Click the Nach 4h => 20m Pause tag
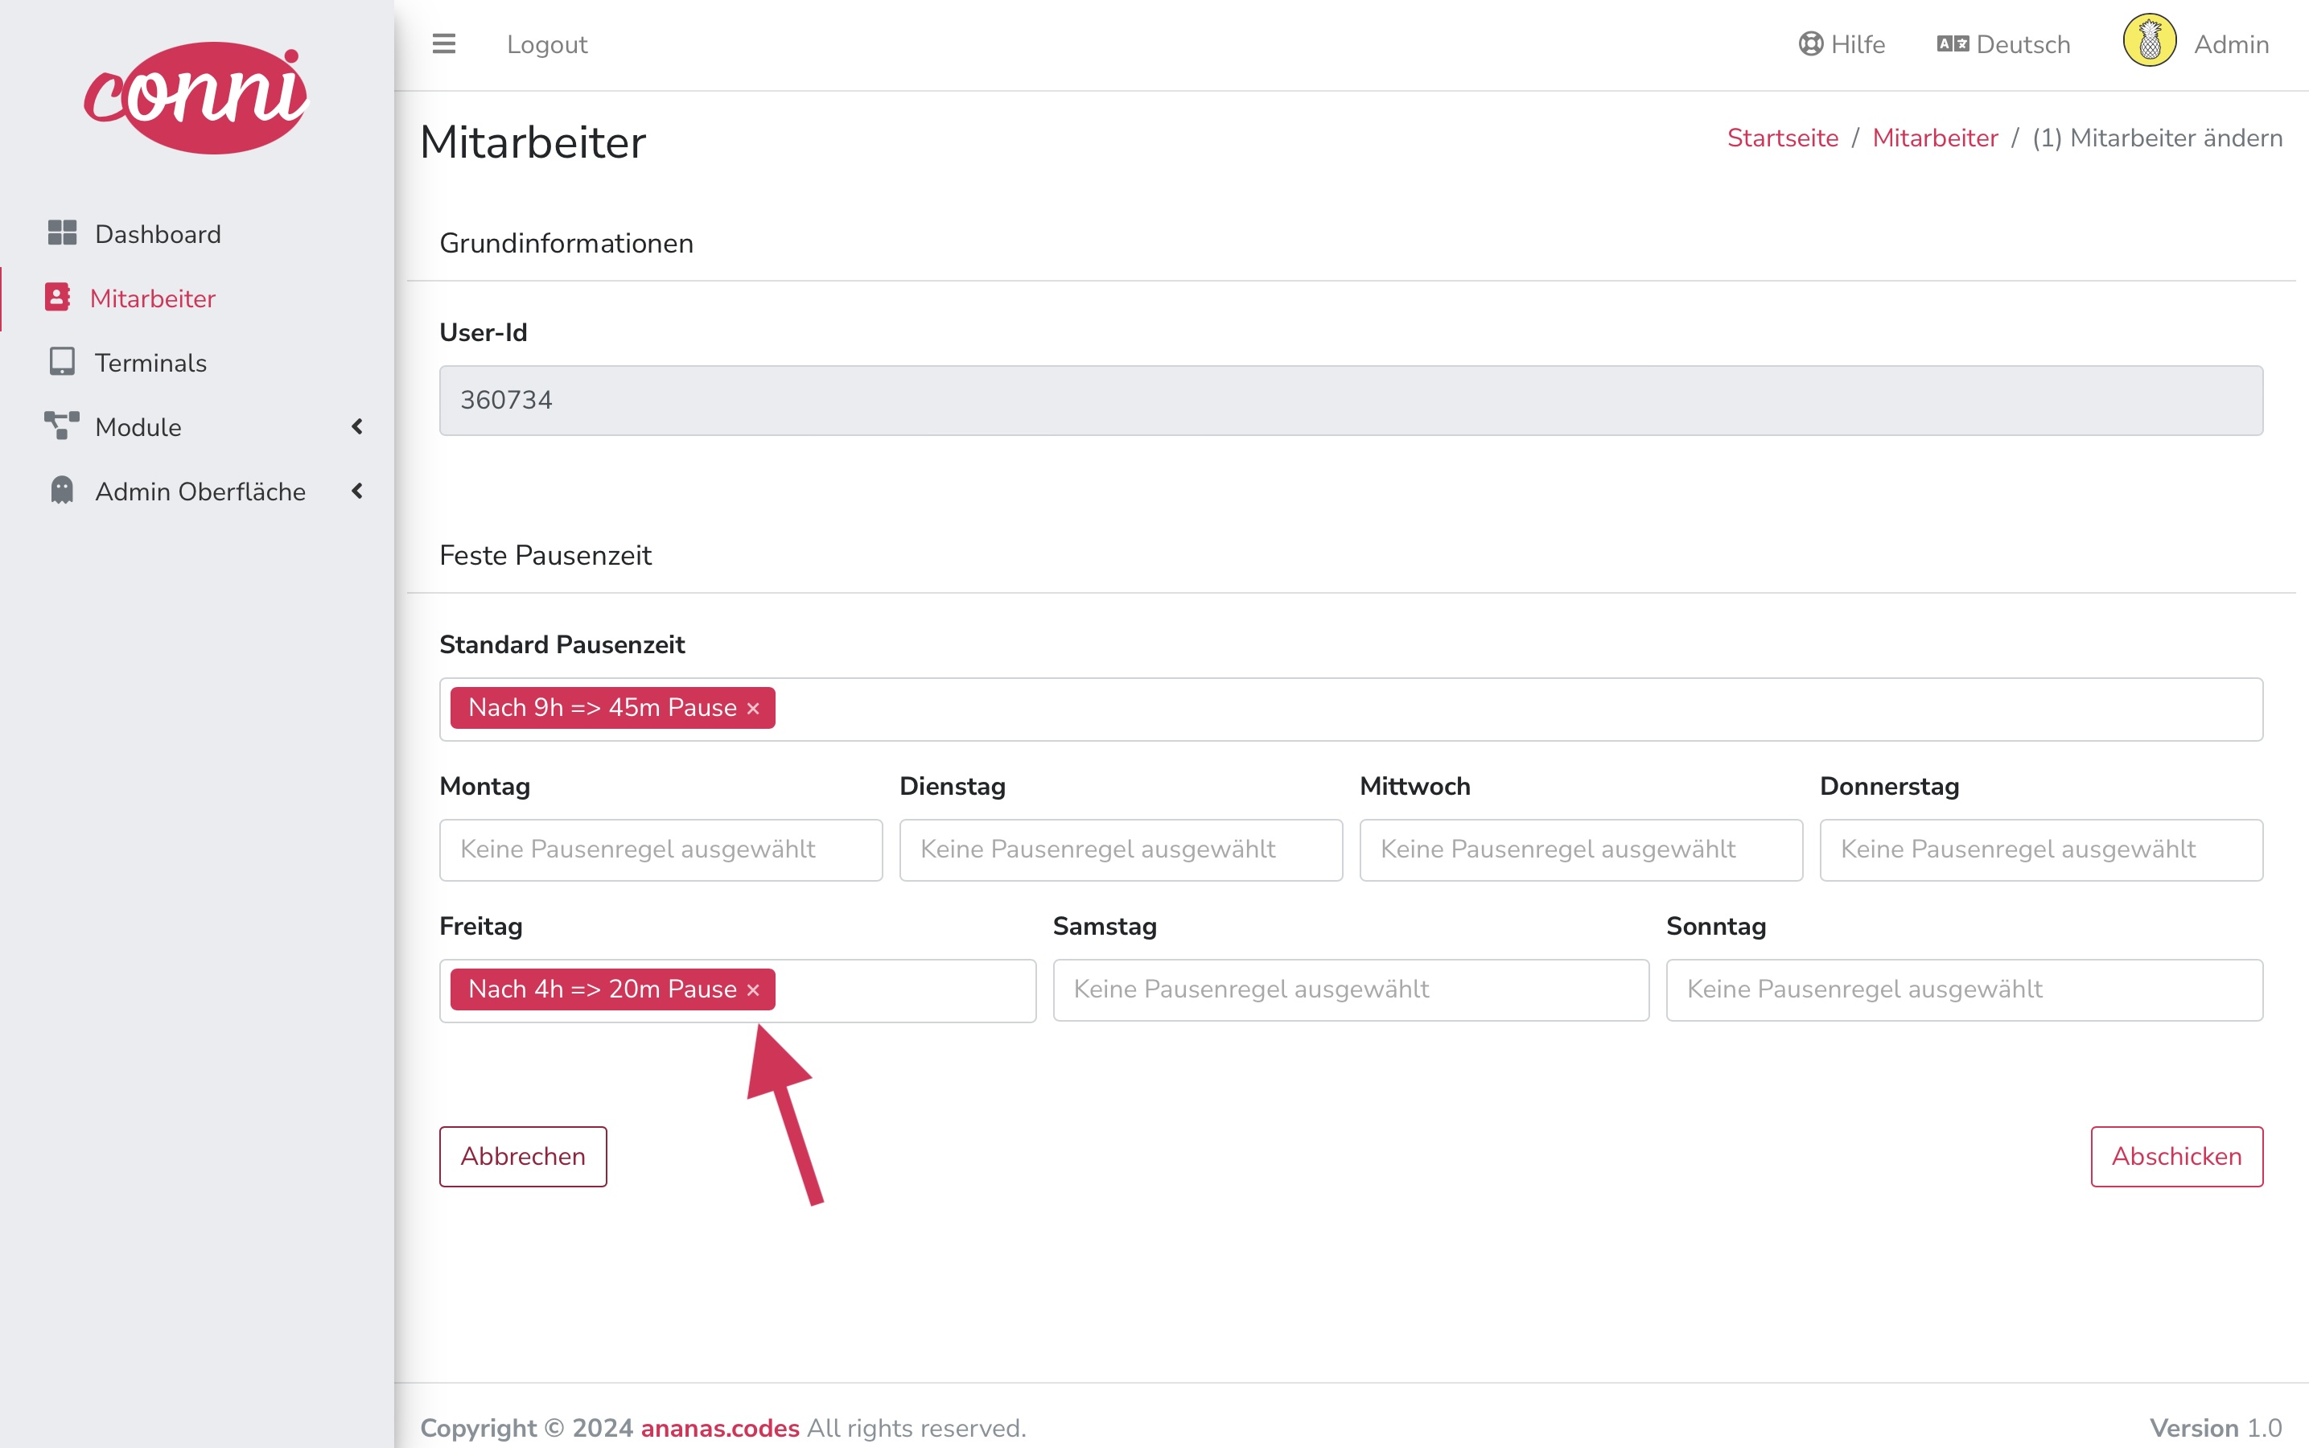Image resolution: width=2309 pixels, height=1448 pixels. (612, 990)
